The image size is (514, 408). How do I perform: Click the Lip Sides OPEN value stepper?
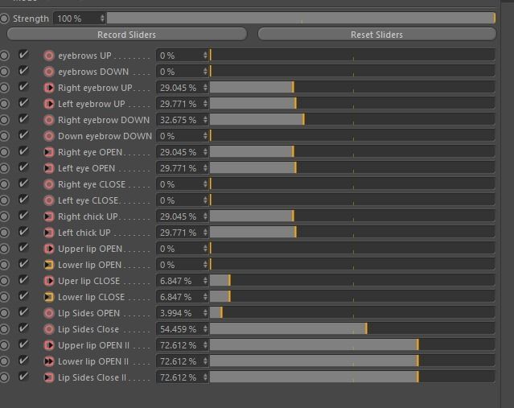click(205, 313)
